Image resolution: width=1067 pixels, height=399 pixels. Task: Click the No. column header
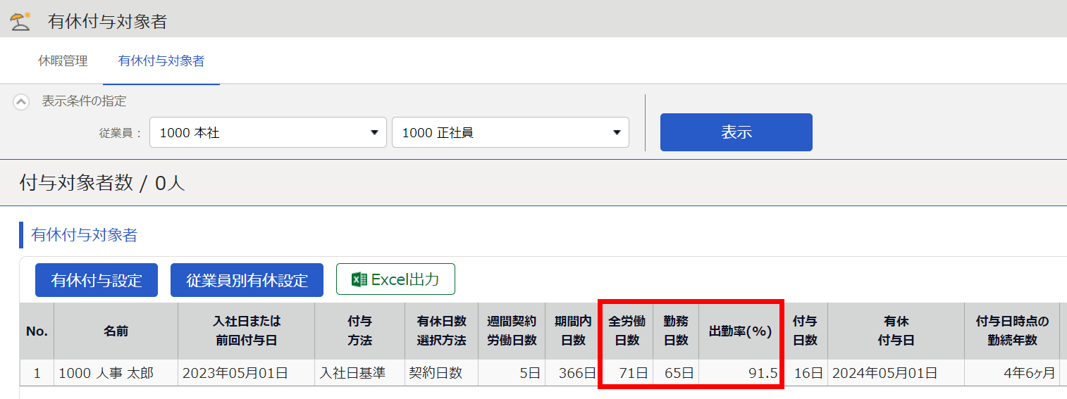tap(37, 331)
